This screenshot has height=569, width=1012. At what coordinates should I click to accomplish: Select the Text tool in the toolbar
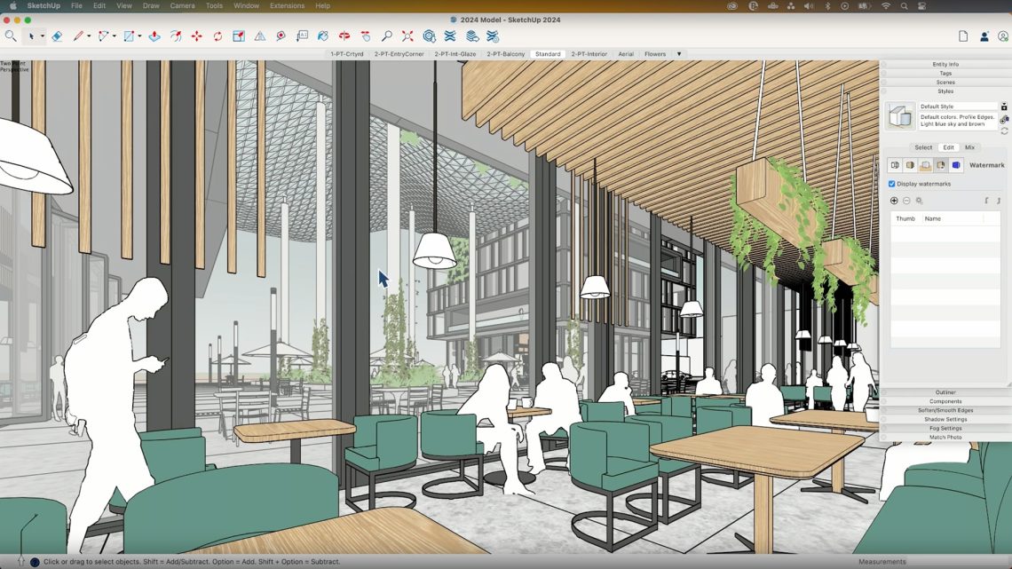pyautogui.click(x=302, y=36)
